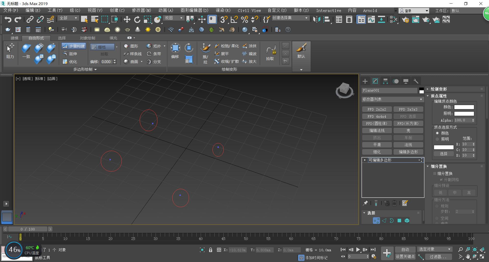The image size is (489, 262).
Task: Play the animation
Action: pyautogui.click(x=358, y=250)
